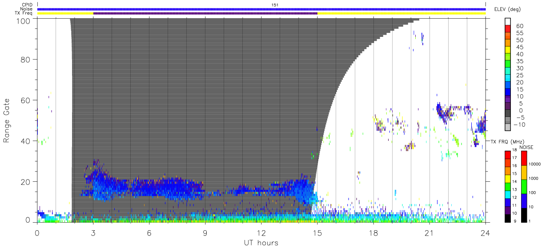The image size is (546, 252).
Task: Click the 17 label on TX FRQ scale
Action: tap(515, 157)
